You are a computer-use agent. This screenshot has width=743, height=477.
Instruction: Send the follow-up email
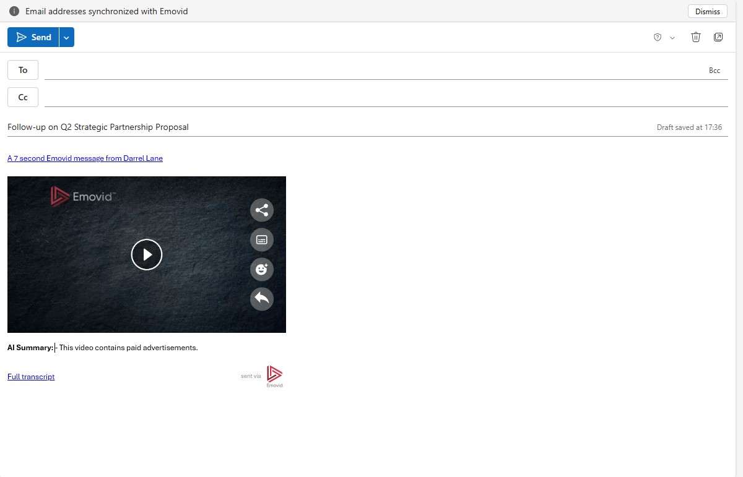[x=34, y=37]
